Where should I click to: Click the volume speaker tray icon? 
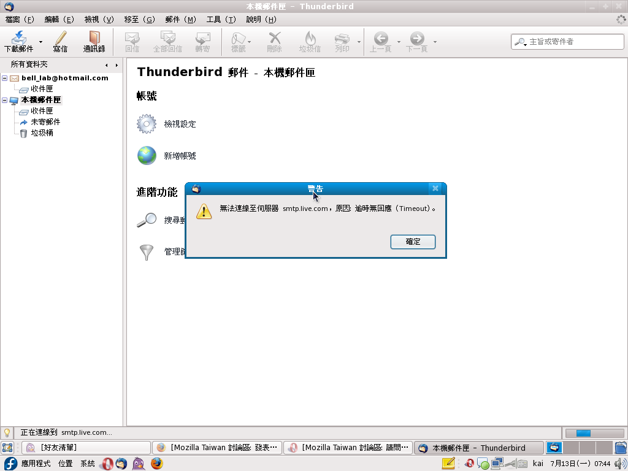[x=621, y=464]
